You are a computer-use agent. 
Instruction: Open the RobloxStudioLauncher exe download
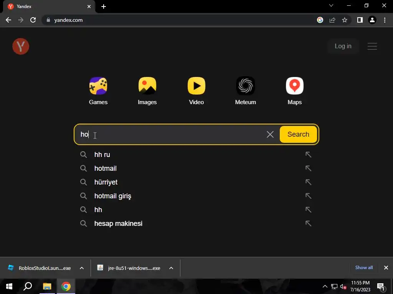pos(40,268)
